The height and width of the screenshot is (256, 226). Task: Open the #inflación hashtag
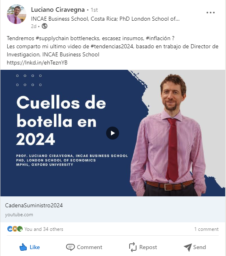tap(158, 39)
